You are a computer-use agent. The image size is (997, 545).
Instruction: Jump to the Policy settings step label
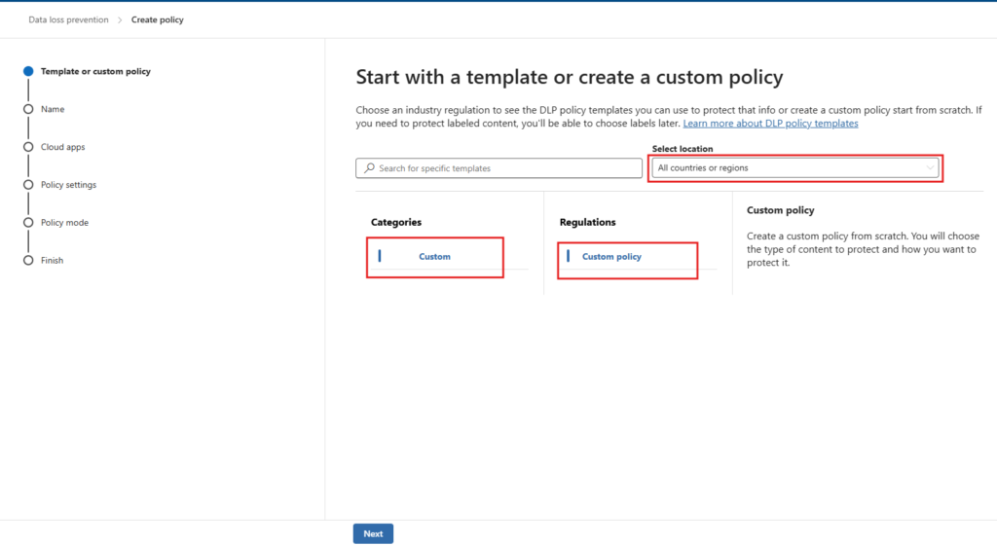(x=68, y=185)
